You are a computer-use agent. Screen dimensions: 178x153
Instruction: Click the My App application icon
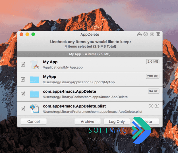(x=35, y=64)
